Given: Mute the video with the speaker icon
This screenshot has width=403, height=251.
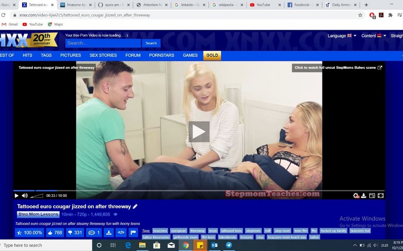Looking at the screenshot, I should pos(25,196).
